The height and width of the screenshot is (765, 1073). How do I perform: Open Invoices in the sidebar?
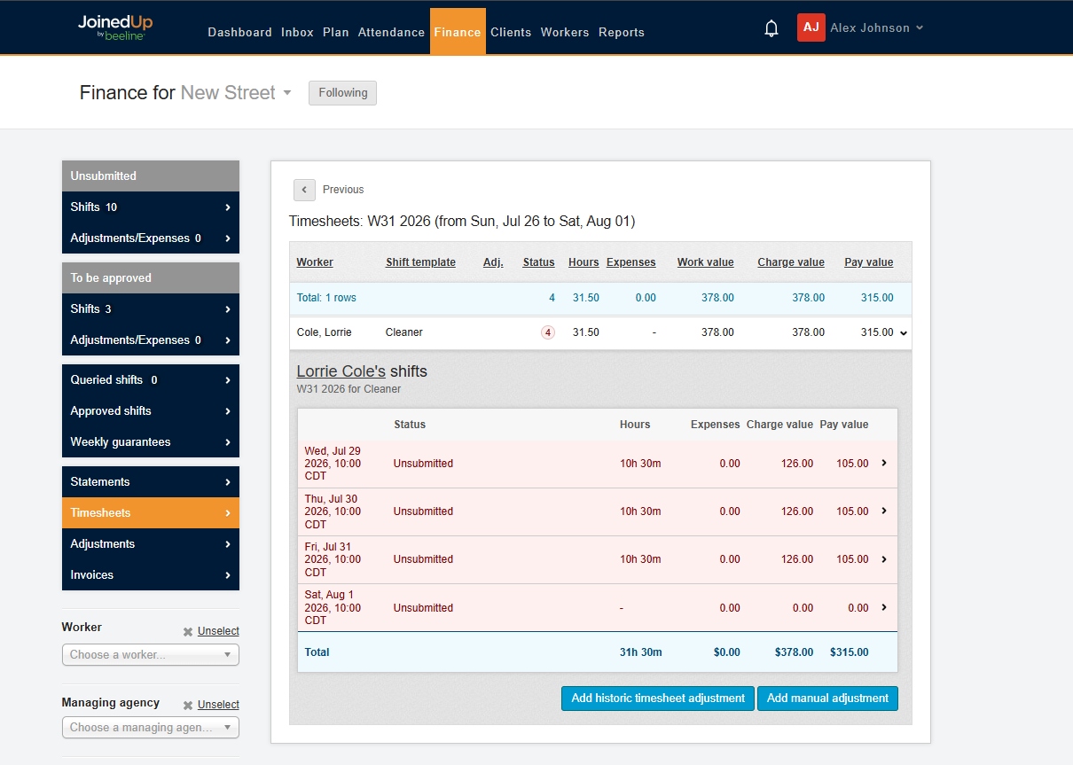151,575
